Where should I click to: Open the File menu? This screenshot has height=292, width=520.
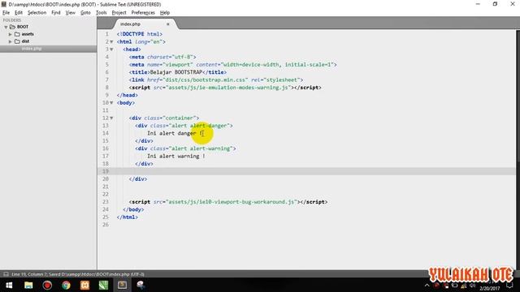6,13
